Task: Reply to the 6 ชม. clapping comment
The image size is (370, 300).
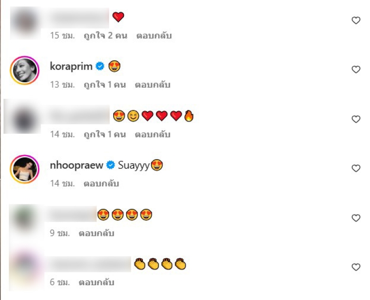Action: 96,282
